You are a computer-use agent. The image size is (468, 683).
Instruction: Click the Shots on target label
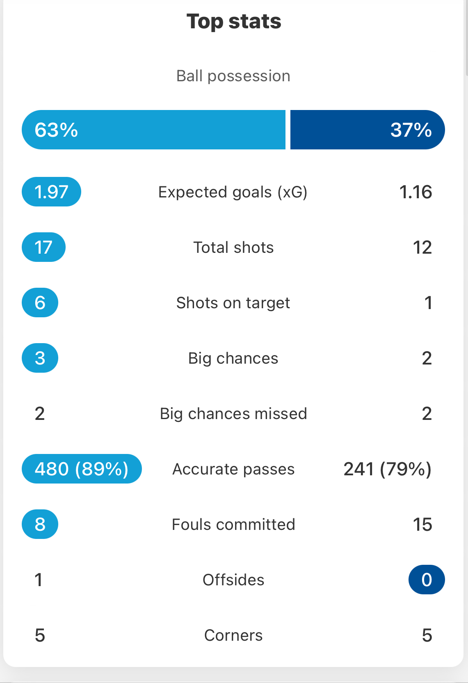pyautogui.click(x=233, y=303)
